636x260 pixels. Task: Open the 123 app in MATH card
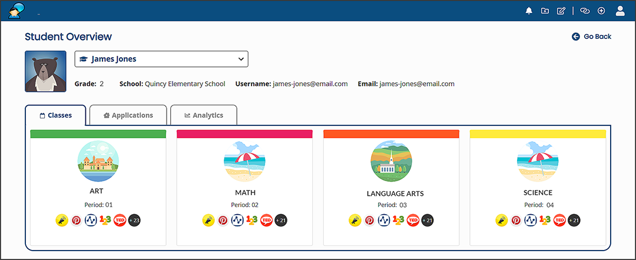252,221
